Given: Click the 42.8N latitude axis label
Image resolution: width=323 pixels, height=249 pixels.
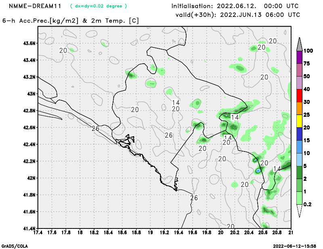Looking at the screenshot, I should point(29,111).
